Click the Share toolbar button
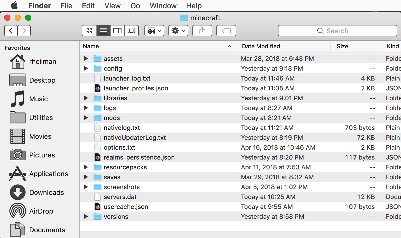The image size is (401, 238). coord(202,31)
